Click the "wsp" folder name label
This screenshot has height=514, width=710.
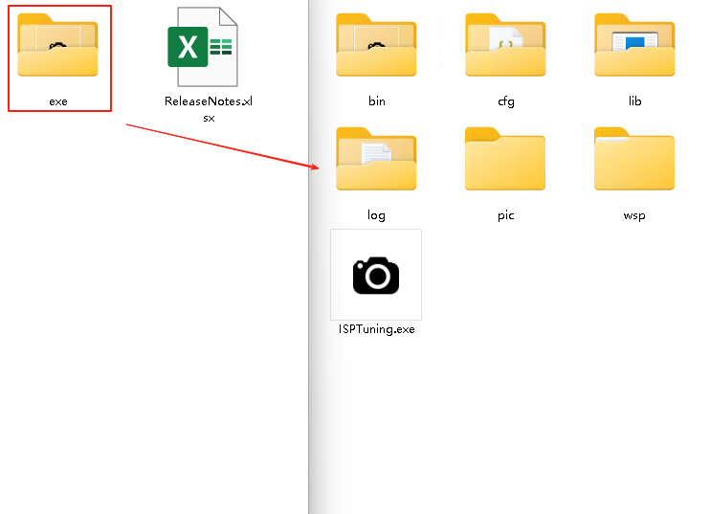(634, 216)
